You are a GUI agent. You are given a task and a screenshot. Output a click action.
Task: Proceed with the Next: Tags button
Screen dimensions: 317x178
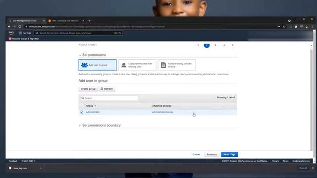[x=229, y=154]
